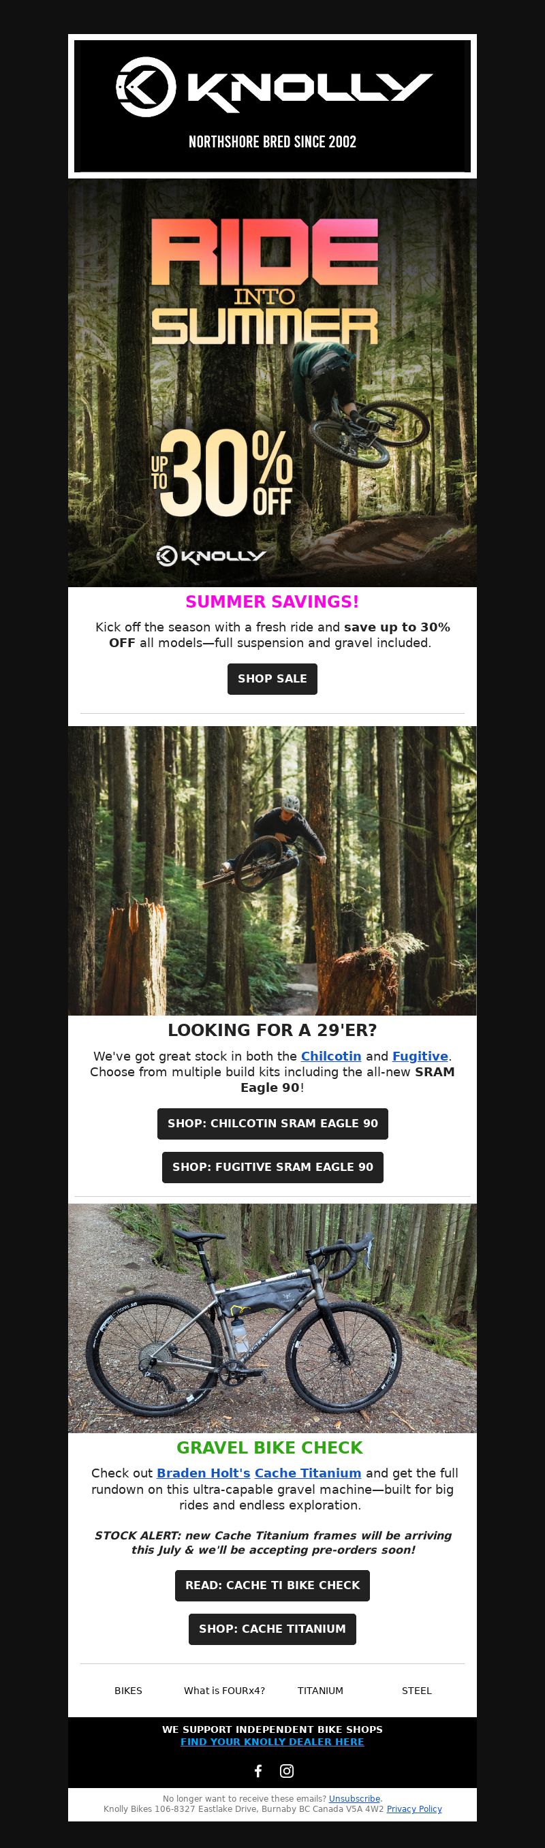Select What is FOURx4? menu item
This screenshot has height=1848, width=545.
coord(224,1691)
